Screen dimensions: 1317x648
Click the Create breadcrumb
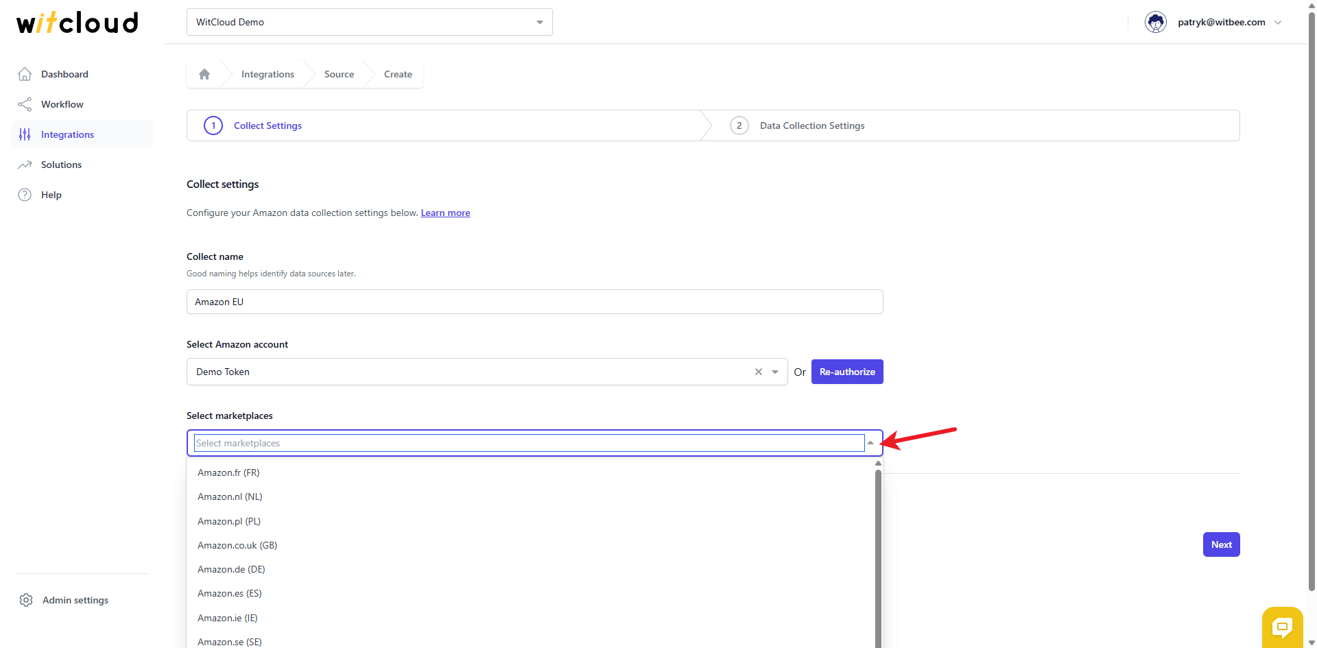tap(398, 74)
